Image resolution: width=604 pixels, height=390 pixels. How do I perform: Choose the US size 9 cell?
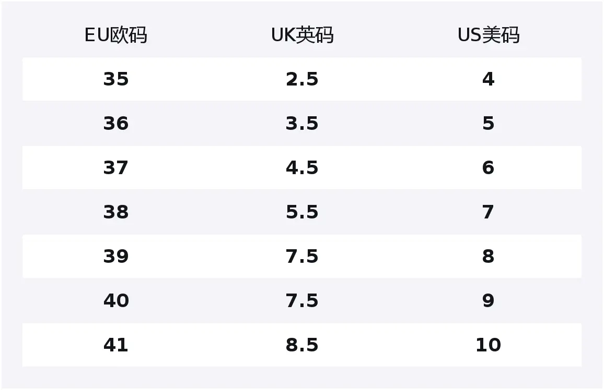[x=488, y=301]
